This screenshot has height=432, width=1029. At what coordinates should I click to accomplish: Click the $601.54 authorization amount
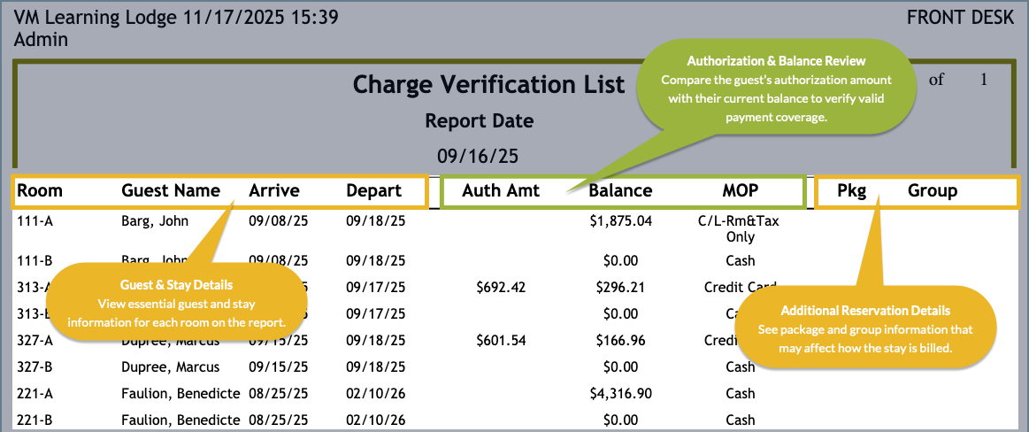pos(501,340)
